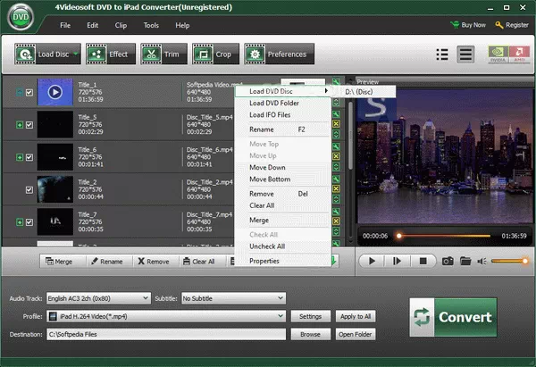This screenshot has height=367, width=536.
Task: Click the wrench settings icon for Title_2
Action: 336,179
